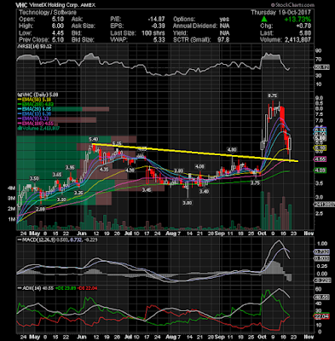
Task: Click the 4.80 September high annotation
Action: pyautogui.click(x=232, y=149)
